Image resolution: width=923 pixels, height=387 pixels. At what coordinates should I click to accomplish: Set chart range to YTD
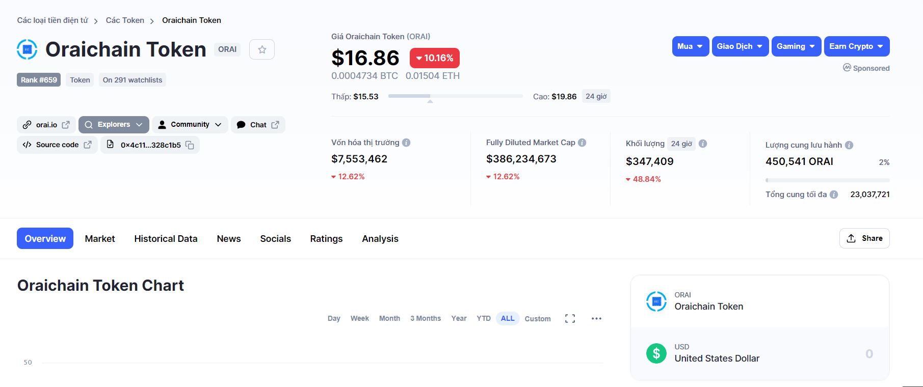coord(484,318)
